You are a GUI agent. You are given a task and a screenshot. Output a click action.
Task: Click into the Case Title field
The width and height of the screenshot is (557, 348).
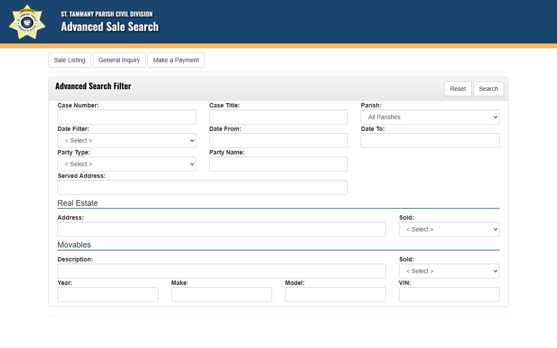pos(278,117)
